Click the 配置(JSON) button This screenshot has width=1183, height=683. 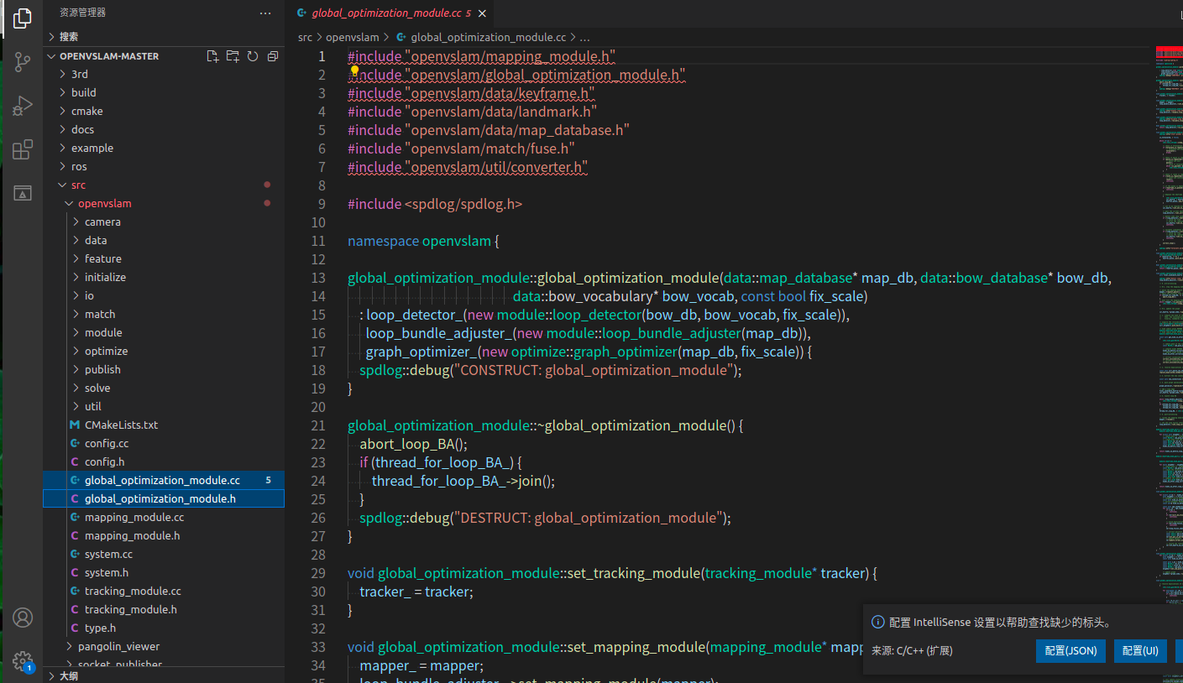pos(1070,650)
